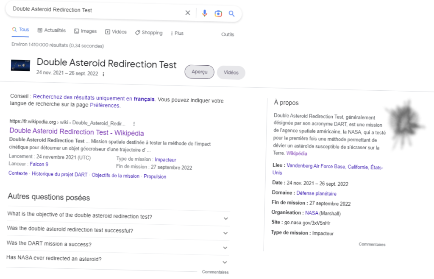
Task: Open the Propulsion sitelink
Action: [x=155, y=176]
